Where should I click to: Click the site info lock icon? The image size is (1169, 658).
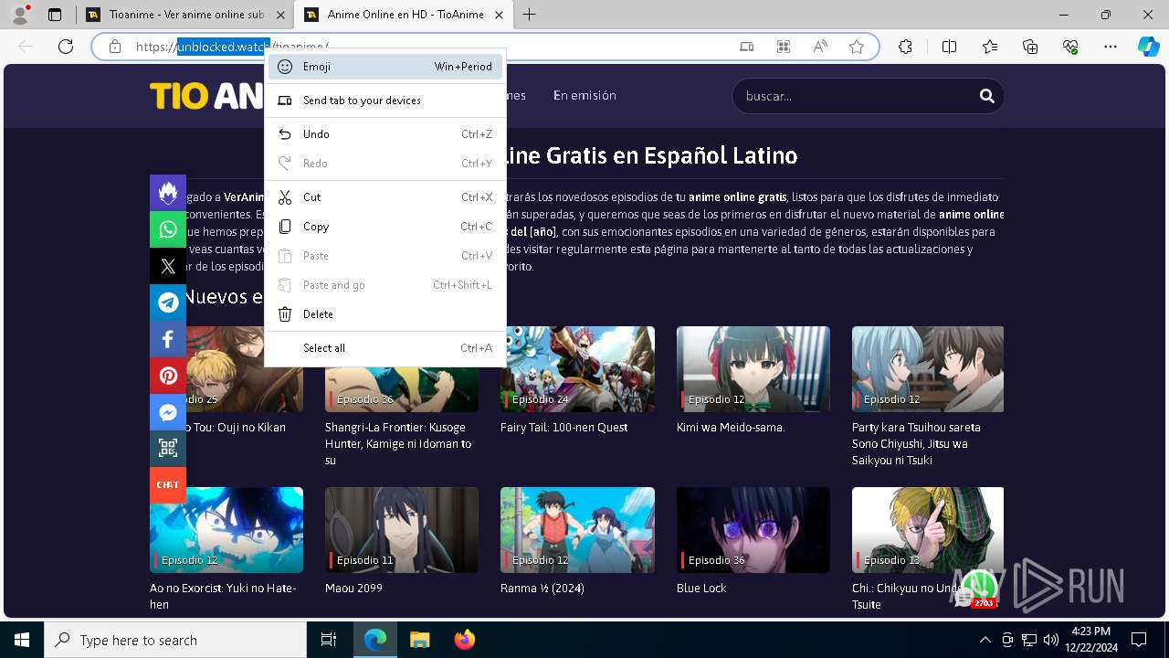click(115, 47)
